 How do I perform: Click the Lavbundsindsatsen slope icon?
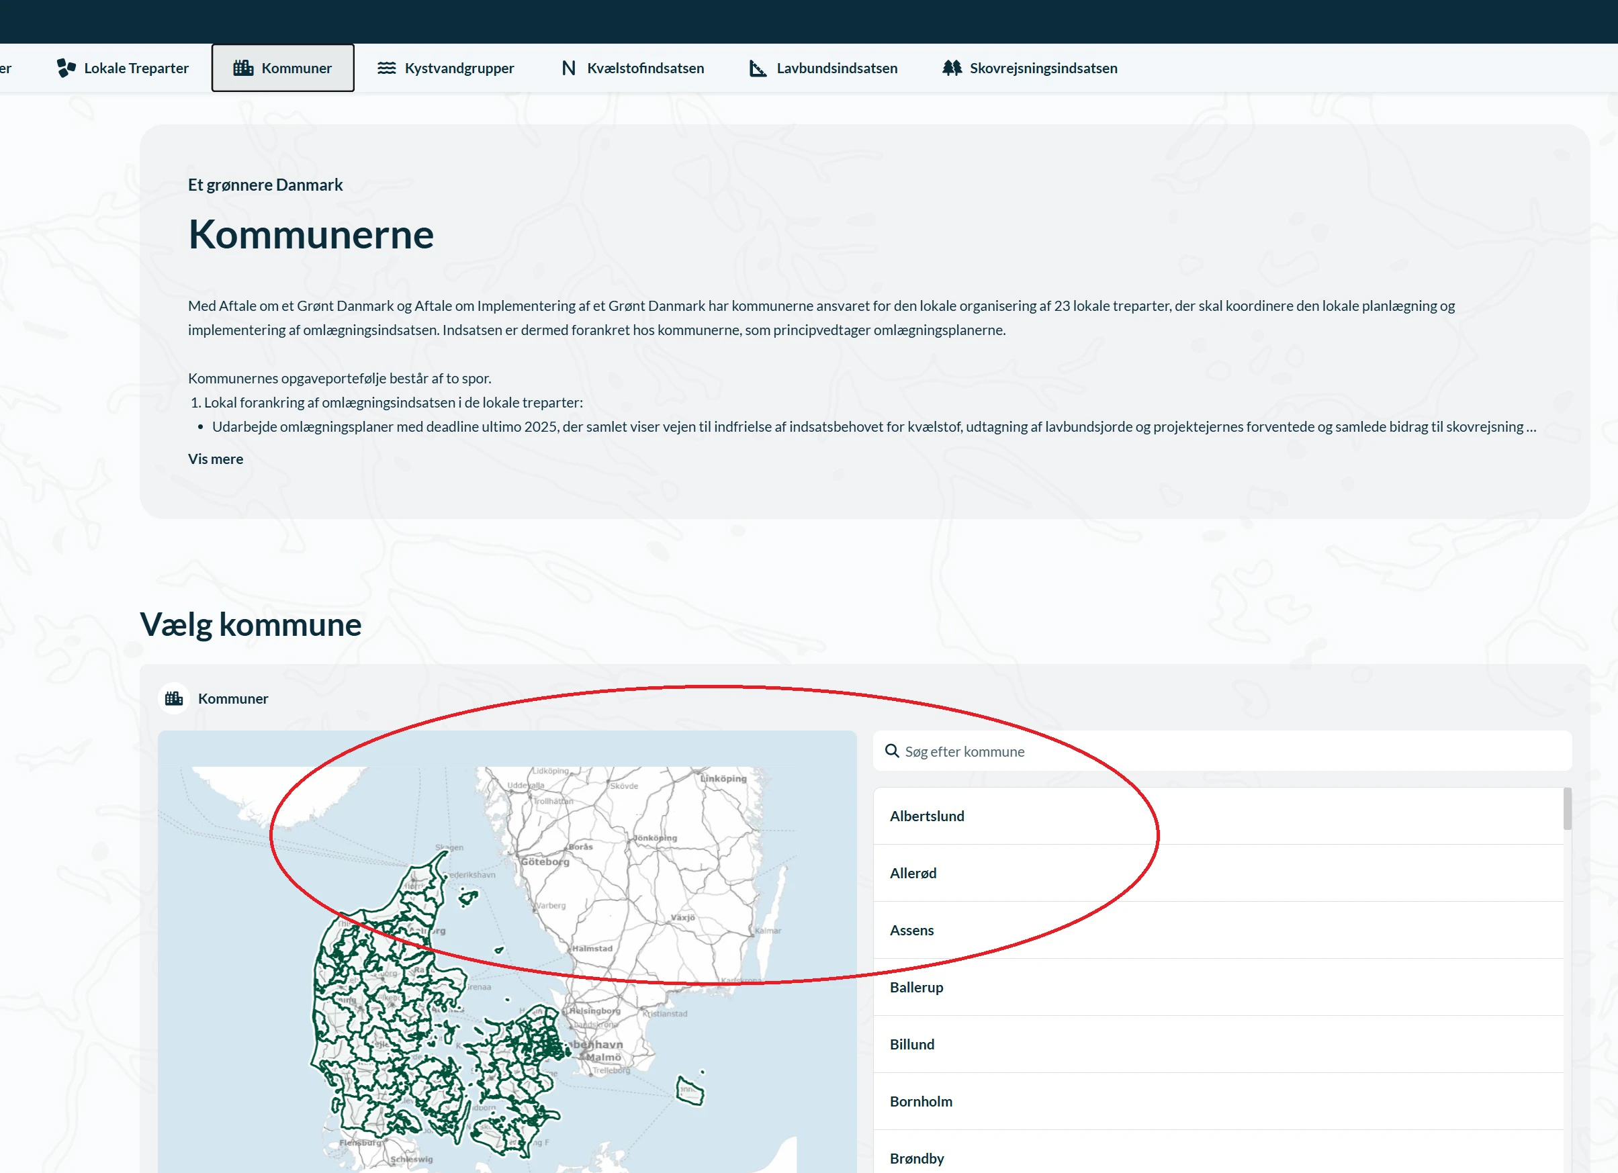pos(758,68)
